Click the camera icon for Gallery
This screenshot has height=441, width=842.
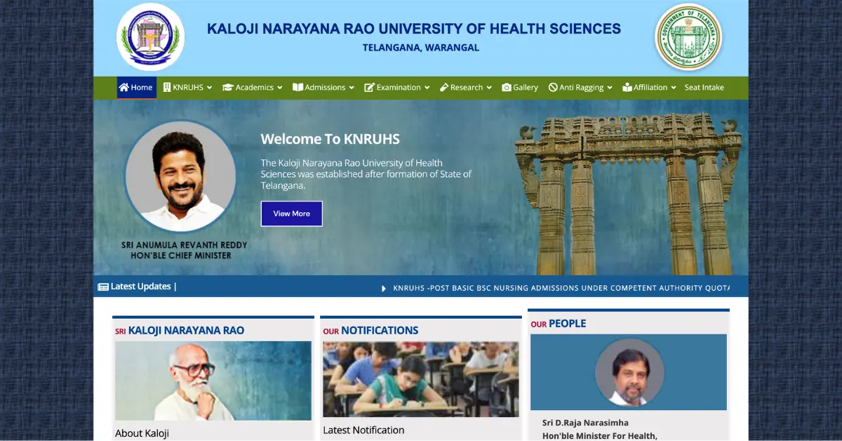[x=507, y=88]
